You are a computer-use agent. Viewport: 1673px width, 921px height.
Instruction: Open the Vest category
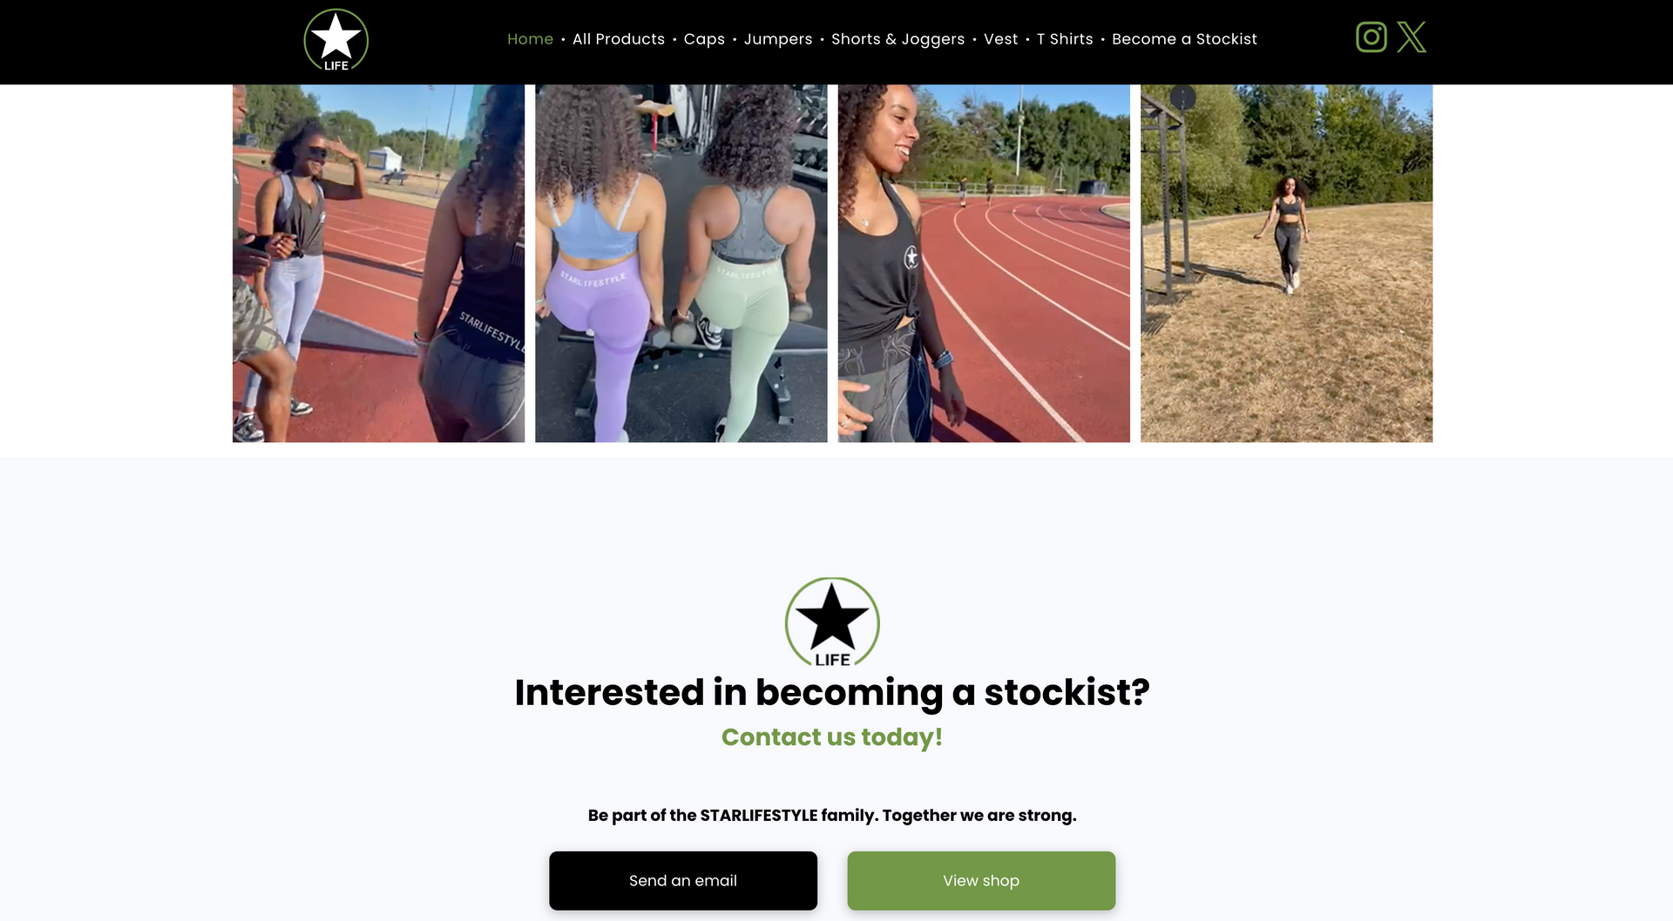pos(1000,39)
